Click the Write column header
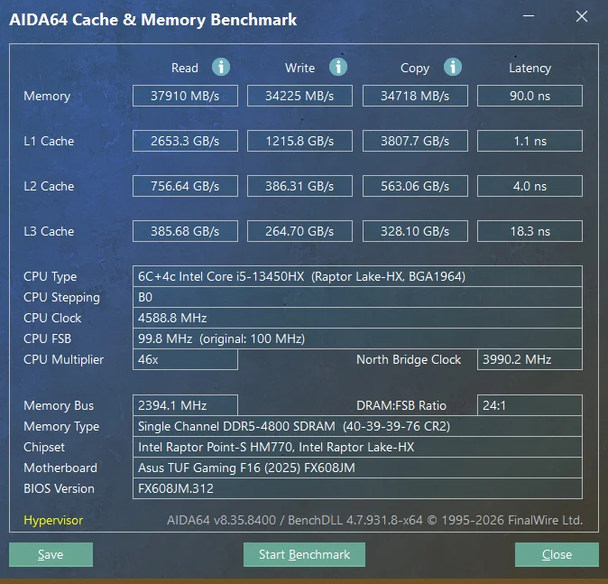Image resolution: width=608 pixels, height=584 pixels. tap(299, 68)
